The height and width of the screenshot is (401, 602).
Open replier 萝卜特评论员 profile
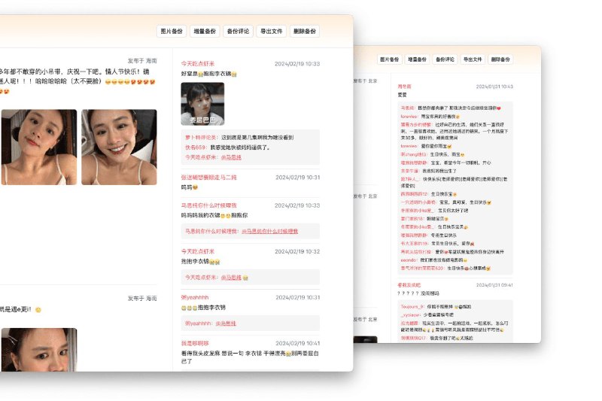pyautogui.click(x=201, y=138)
